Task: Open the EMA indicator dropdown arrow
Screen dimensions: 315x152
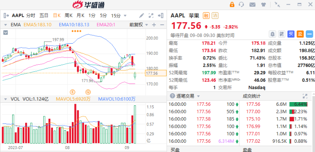Action: point(5,25)
